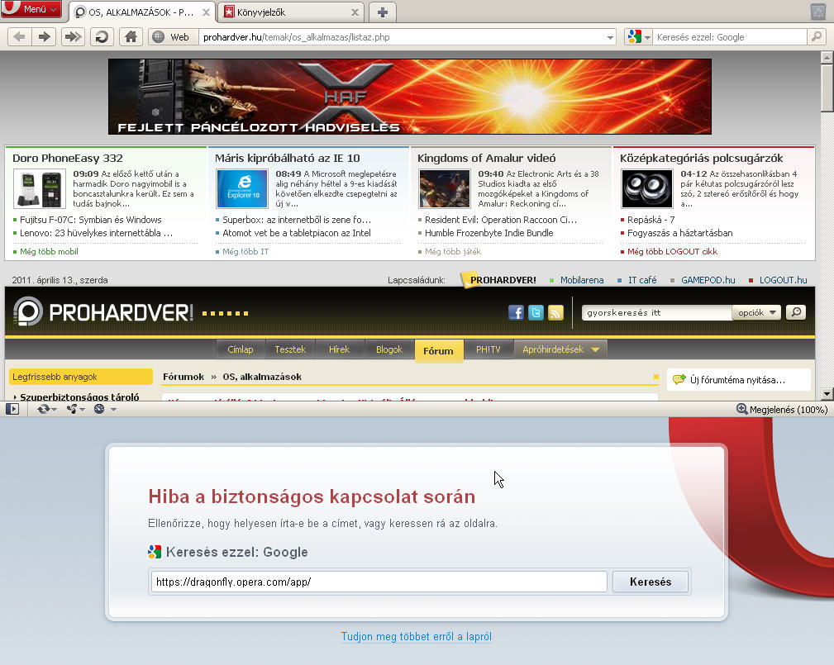Open Kingdoms of Amalur videó article
This screenshot has width=834, height=665.
click(x=487, y=158)
